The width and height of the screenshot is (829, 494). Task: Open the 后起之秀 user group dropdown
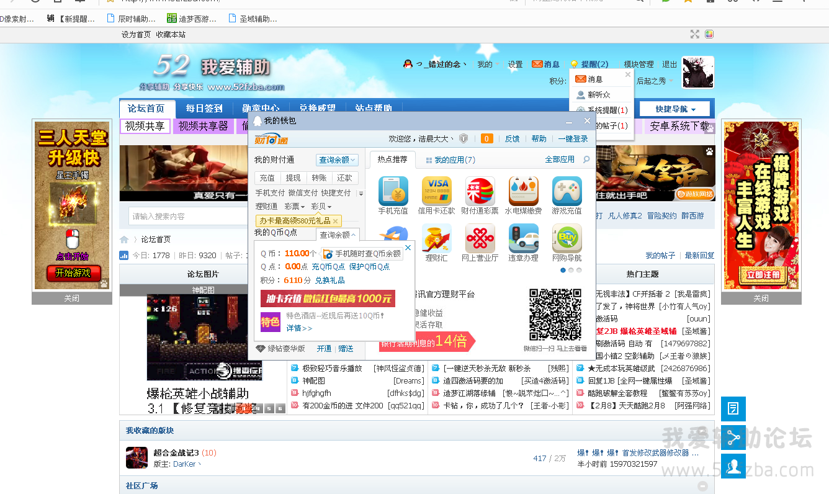pyautogui.click(x=655, y=81)
